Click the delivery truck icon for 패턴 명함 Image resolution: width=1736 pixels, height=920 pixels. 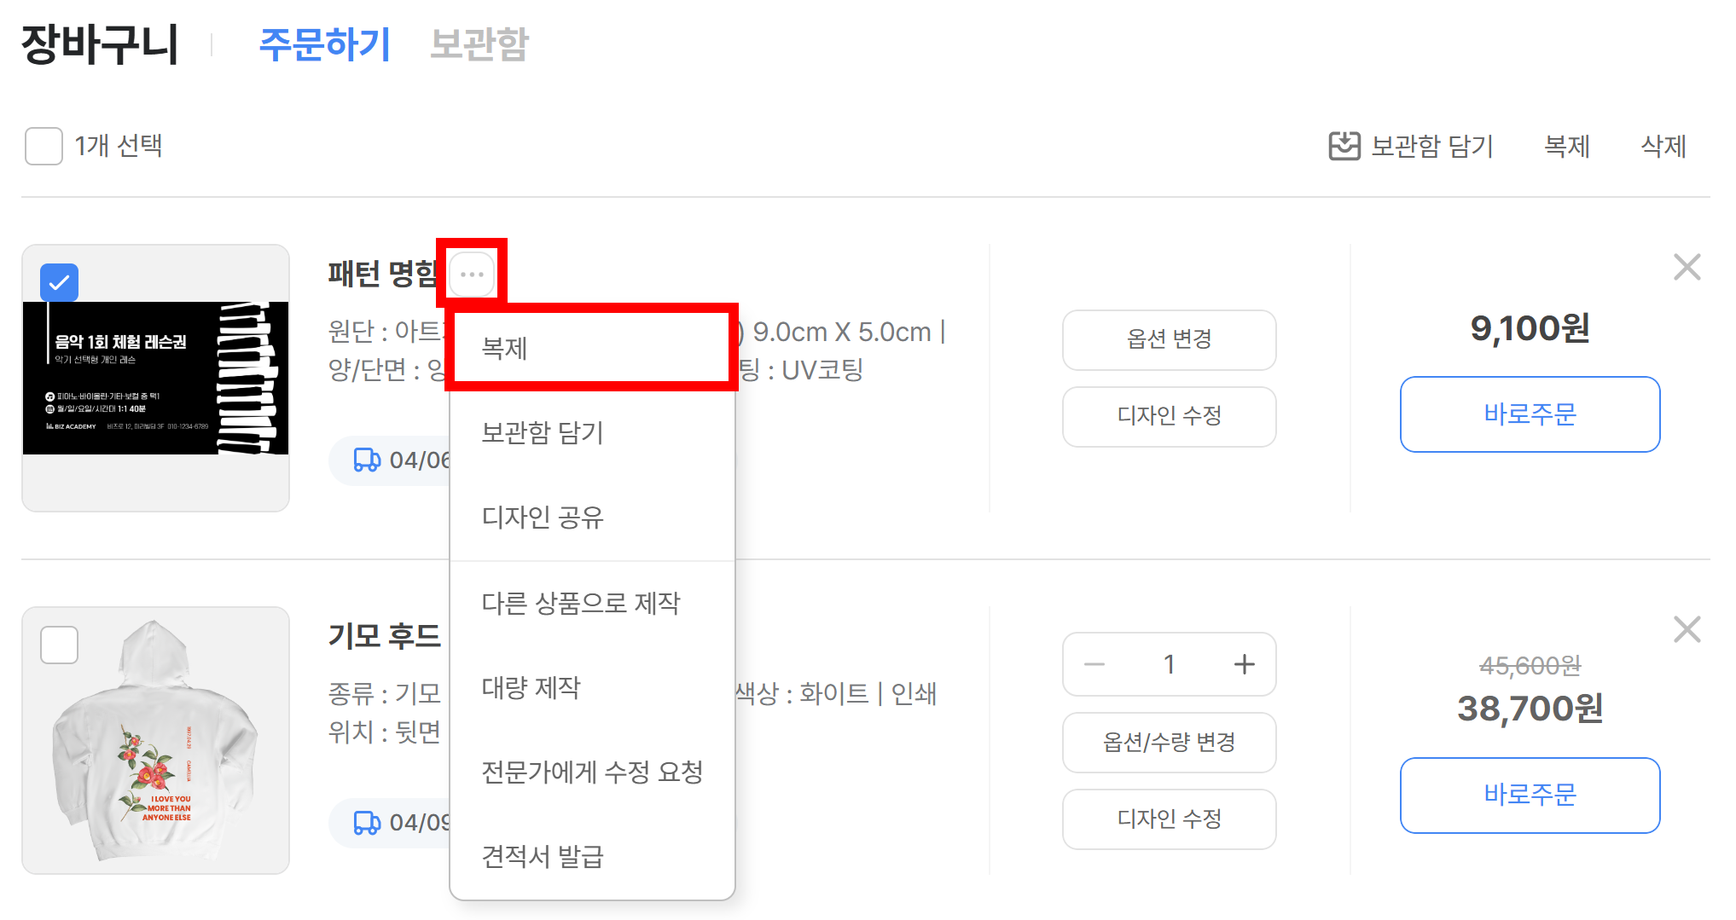pos(367,460)
